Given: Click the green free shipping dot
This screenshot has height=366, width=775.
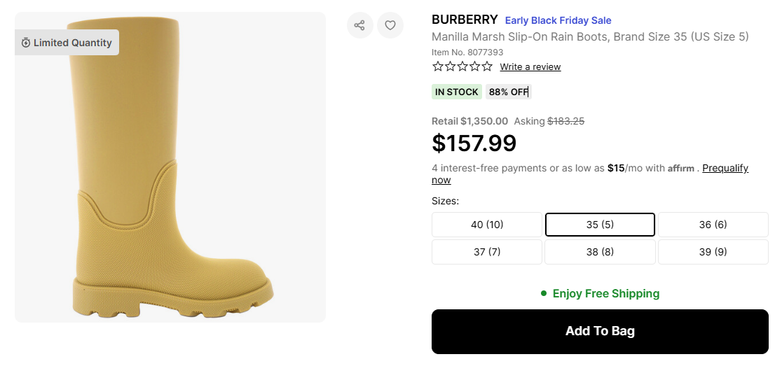Looking at the screenshot, I should pos(544,293).
